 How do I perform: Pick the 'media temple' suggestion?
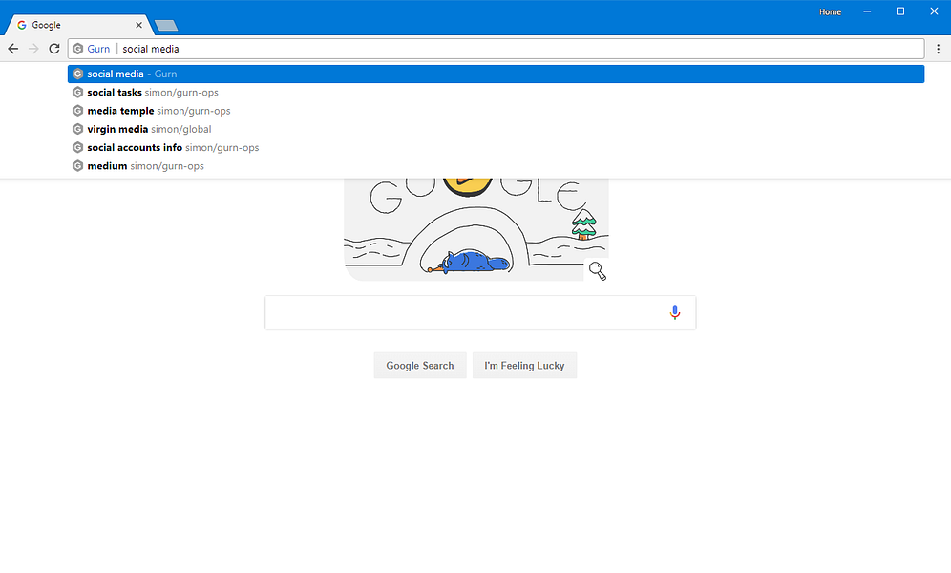point(496,111)
